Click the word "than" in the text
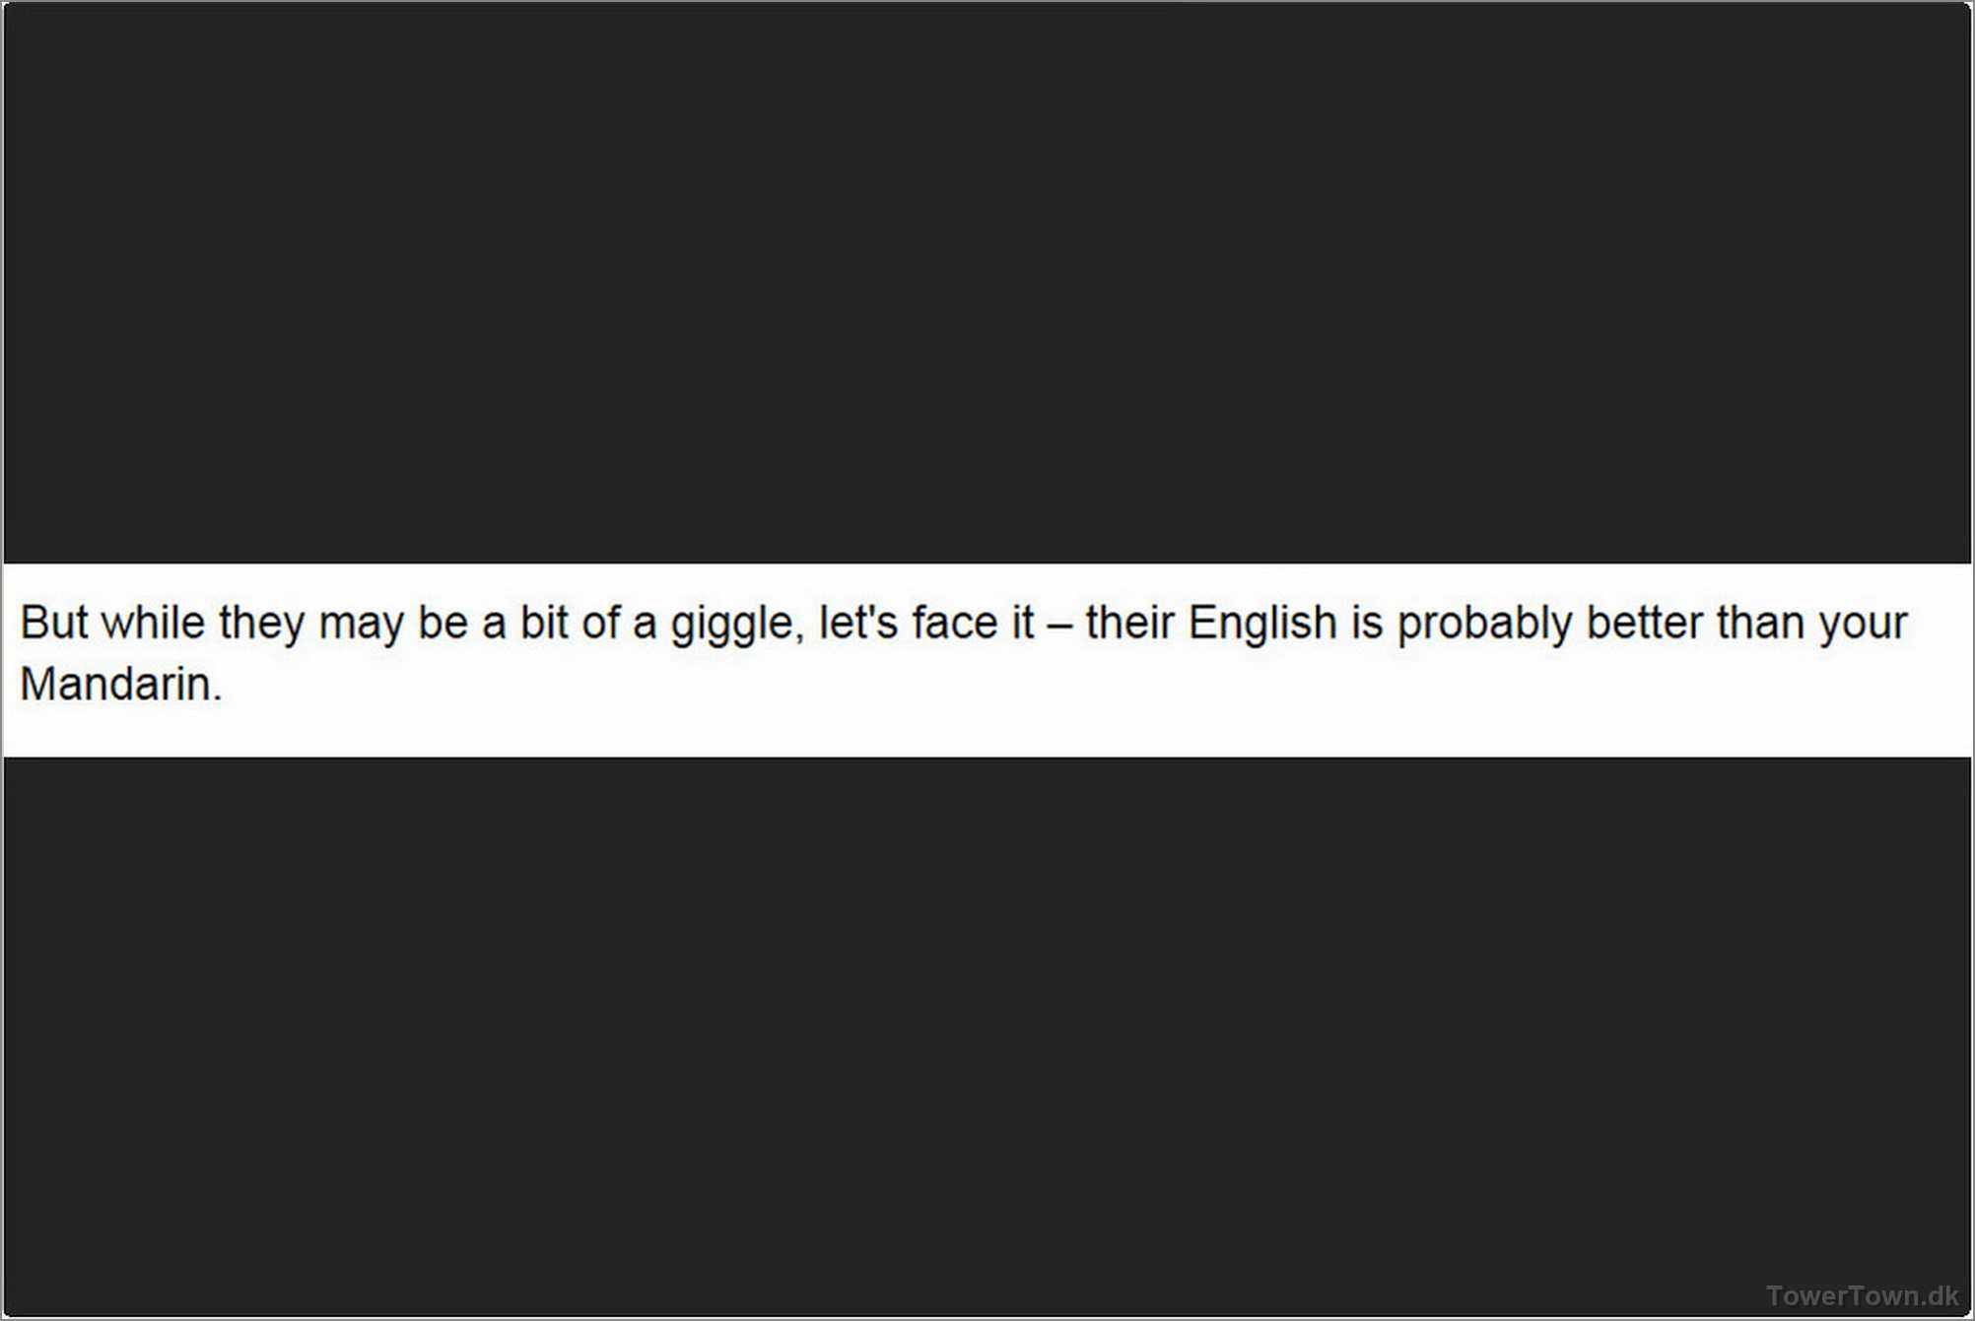1975x1321 pixels. click(x=1760, y=623)
